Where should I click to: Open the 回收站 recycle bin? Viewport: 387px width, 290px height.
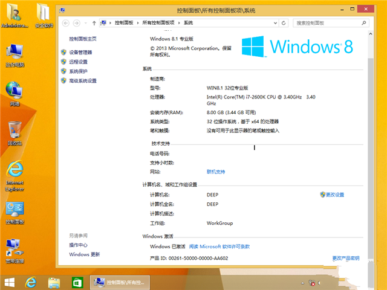point(15,134)
